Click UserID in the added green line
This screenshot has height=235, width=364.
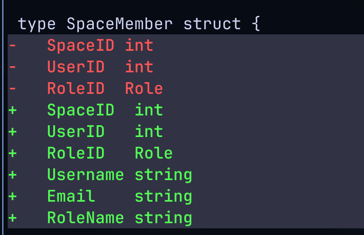[x=76, y=131]
